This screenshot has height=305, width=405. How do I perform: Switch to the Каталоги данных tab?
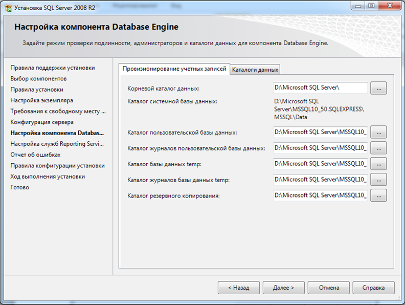[255, 70]
